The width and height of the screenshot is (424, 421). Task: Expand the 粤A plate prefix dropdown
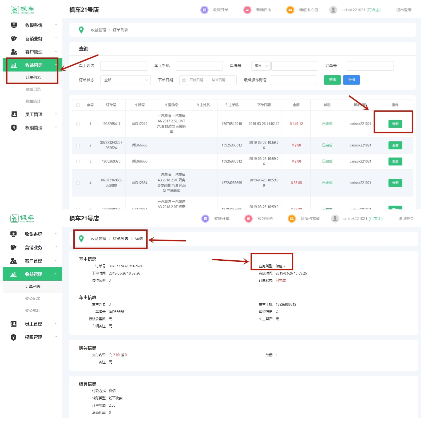pos(261,66)
